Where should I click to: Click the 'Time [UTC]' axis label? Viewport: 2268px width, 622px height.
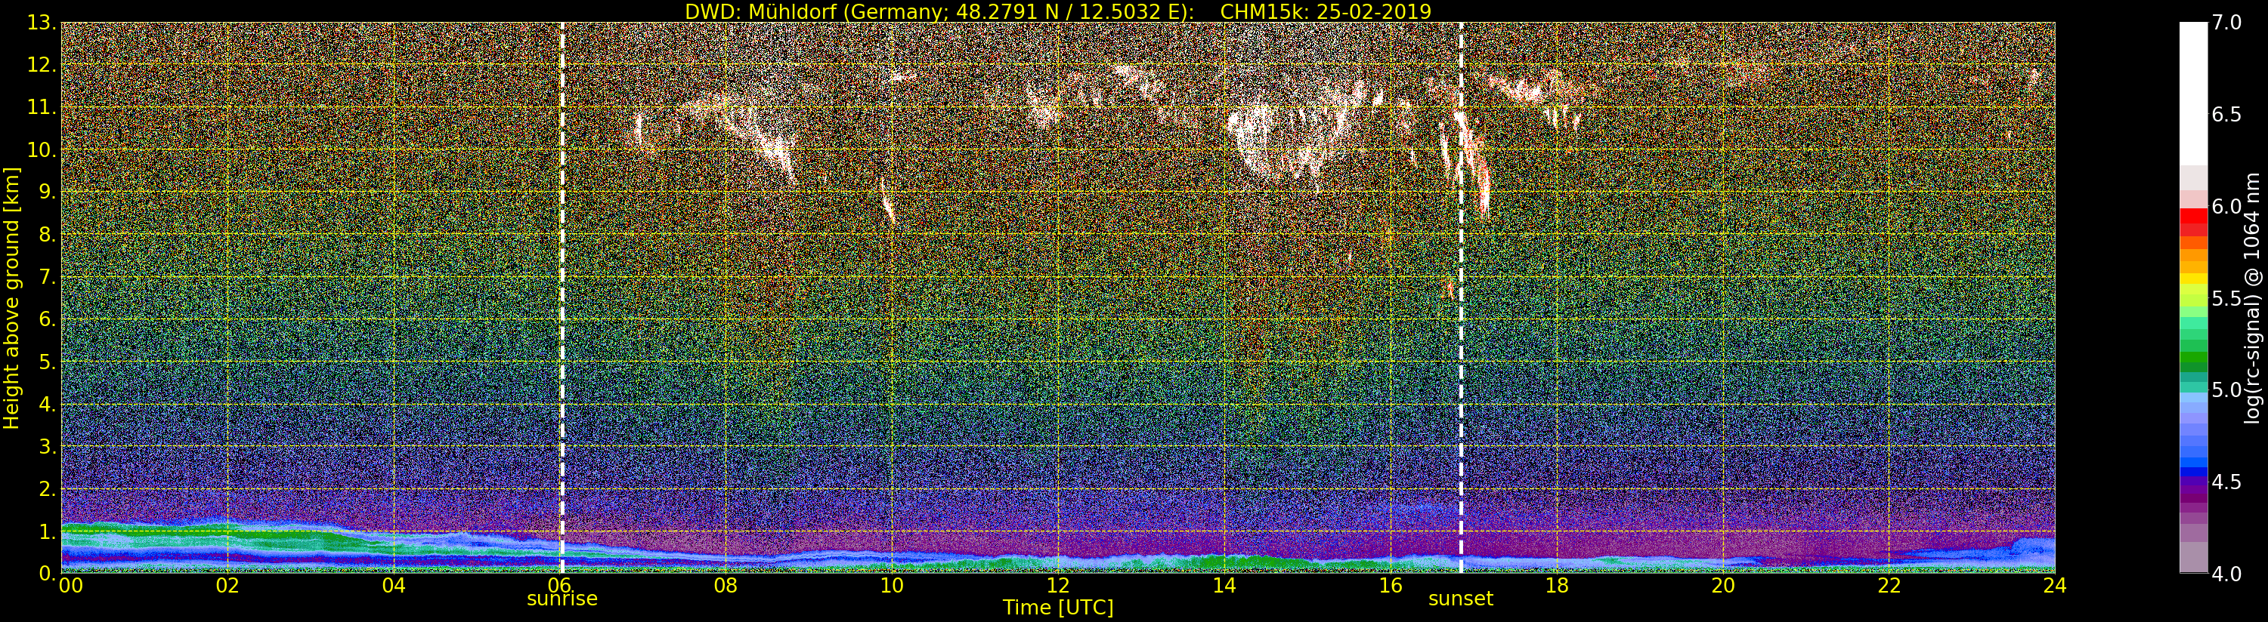pyautogui.click(x=1058, y=608)
